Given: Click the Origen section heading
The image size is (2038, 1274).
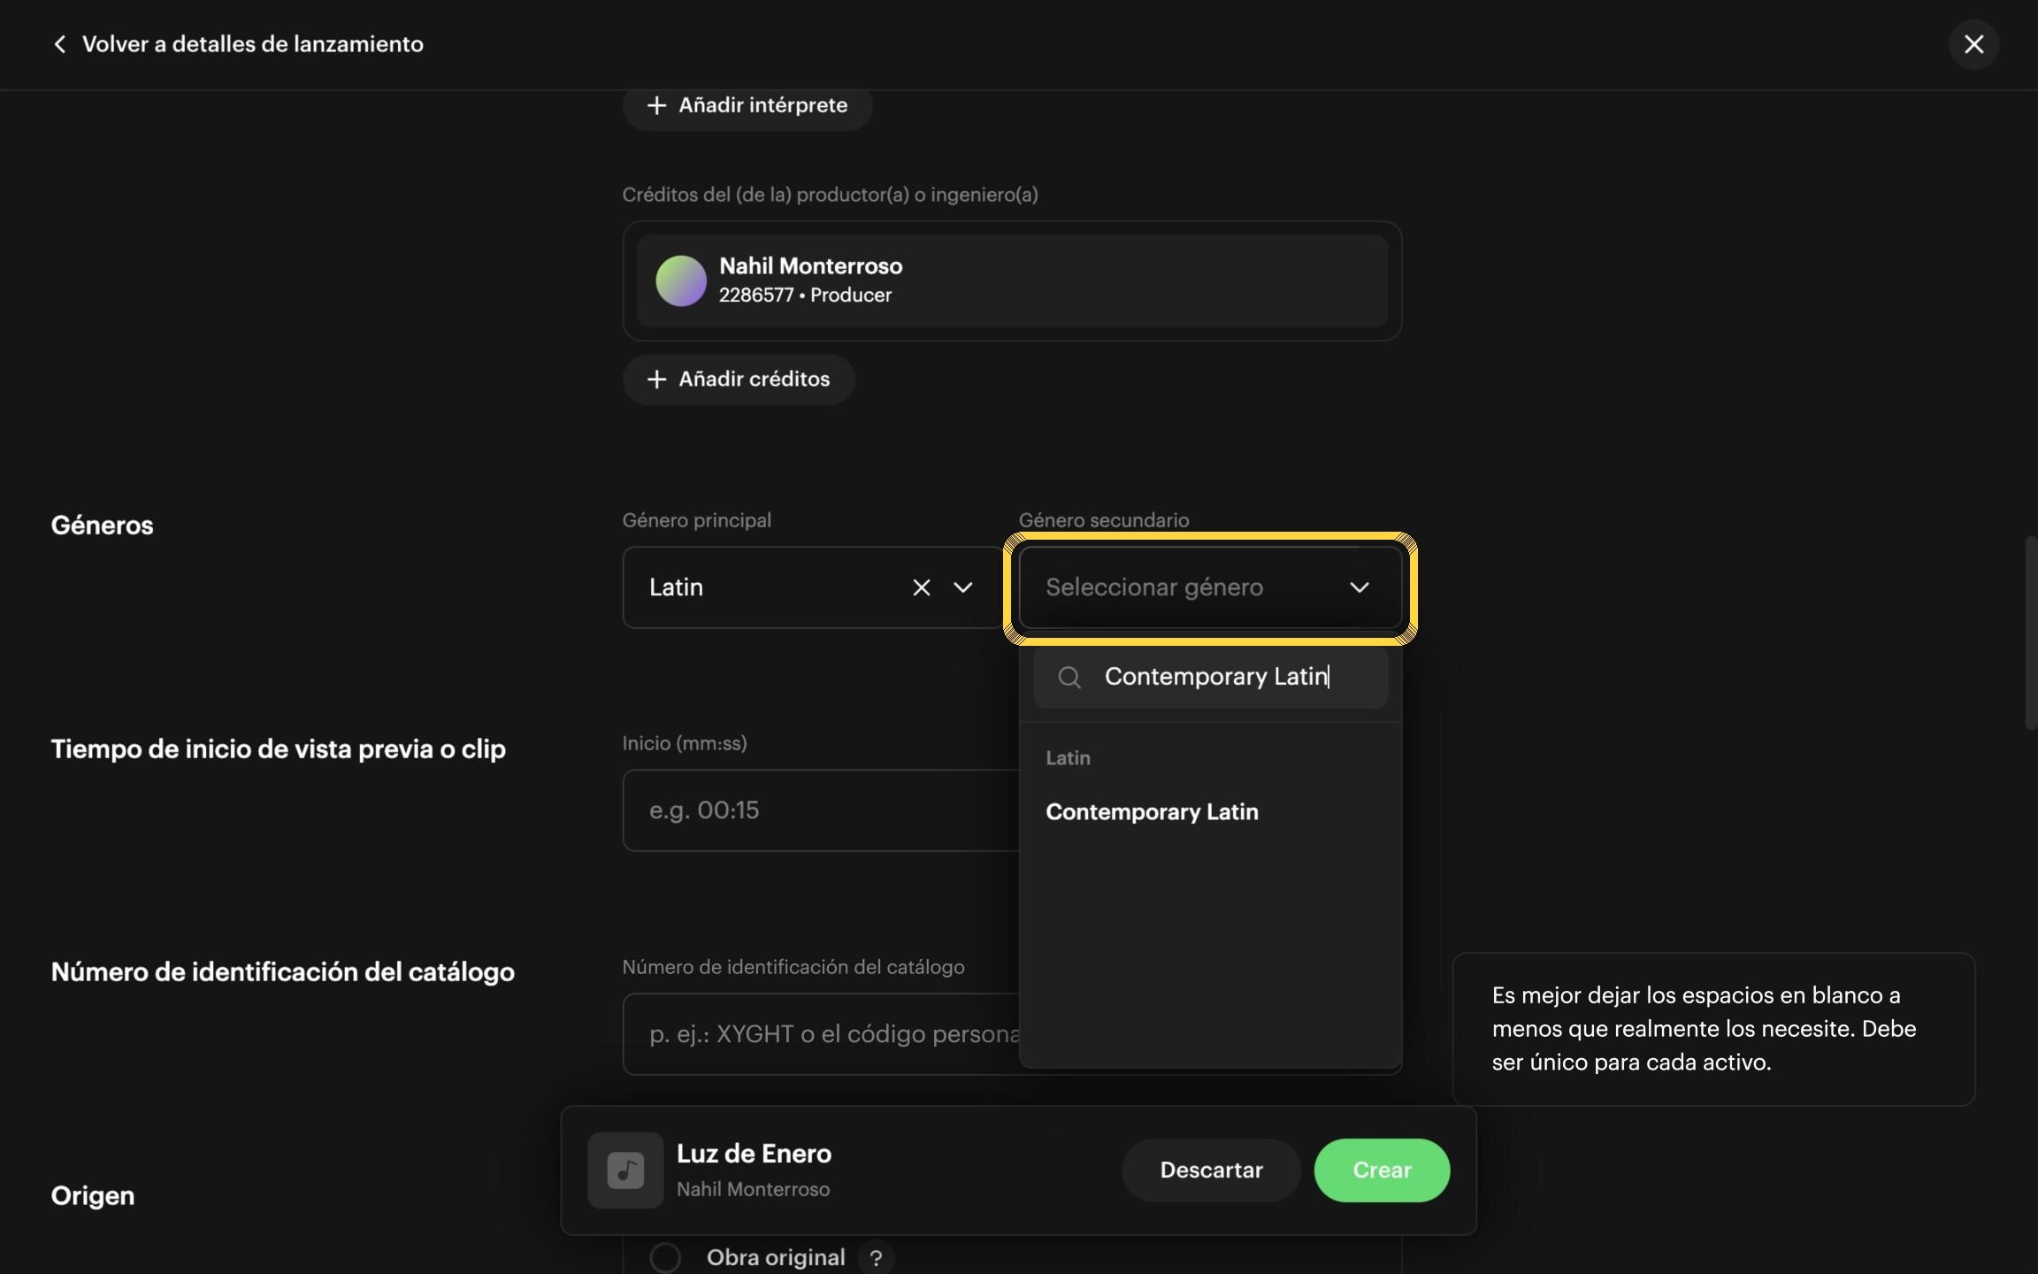Looking at the screenshot, I should point(93,1196).
